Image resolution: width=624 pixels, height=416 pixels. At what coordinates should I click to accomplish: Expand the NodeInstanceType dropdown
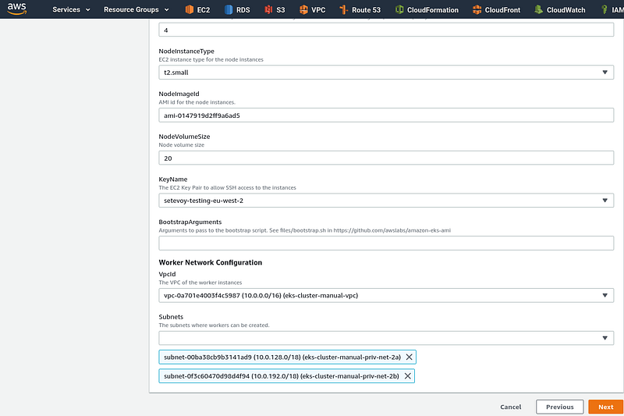pos(386,73)
